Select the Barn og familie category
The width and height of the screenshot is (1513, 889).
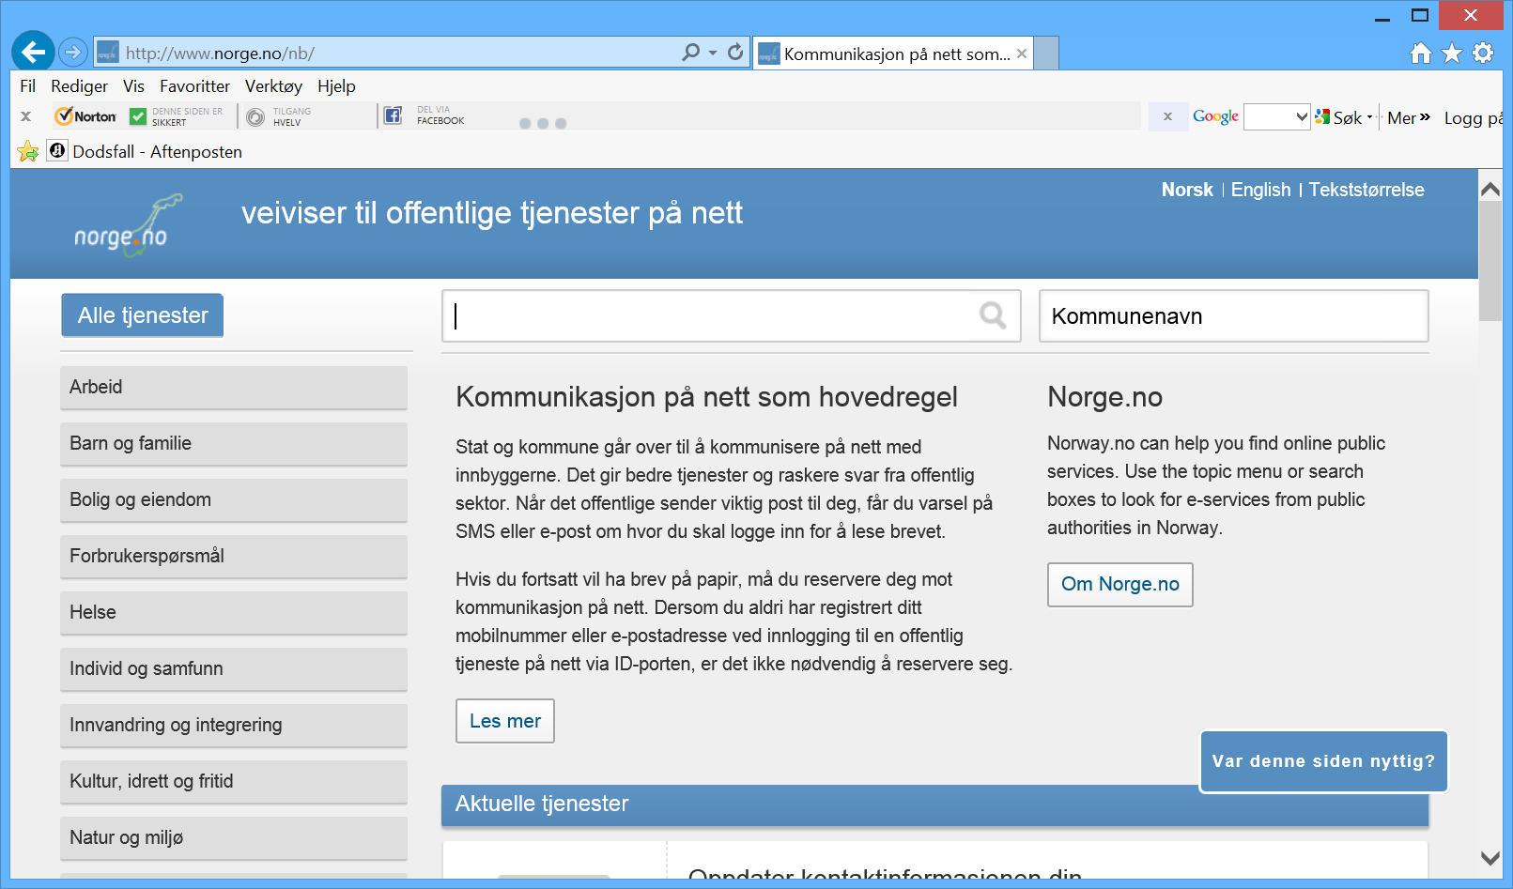pyautogui.click(x=234, y=444)
